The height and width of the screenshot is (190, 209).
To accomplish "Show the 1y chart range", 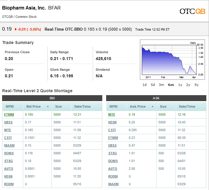I will [x=180, y=85].
